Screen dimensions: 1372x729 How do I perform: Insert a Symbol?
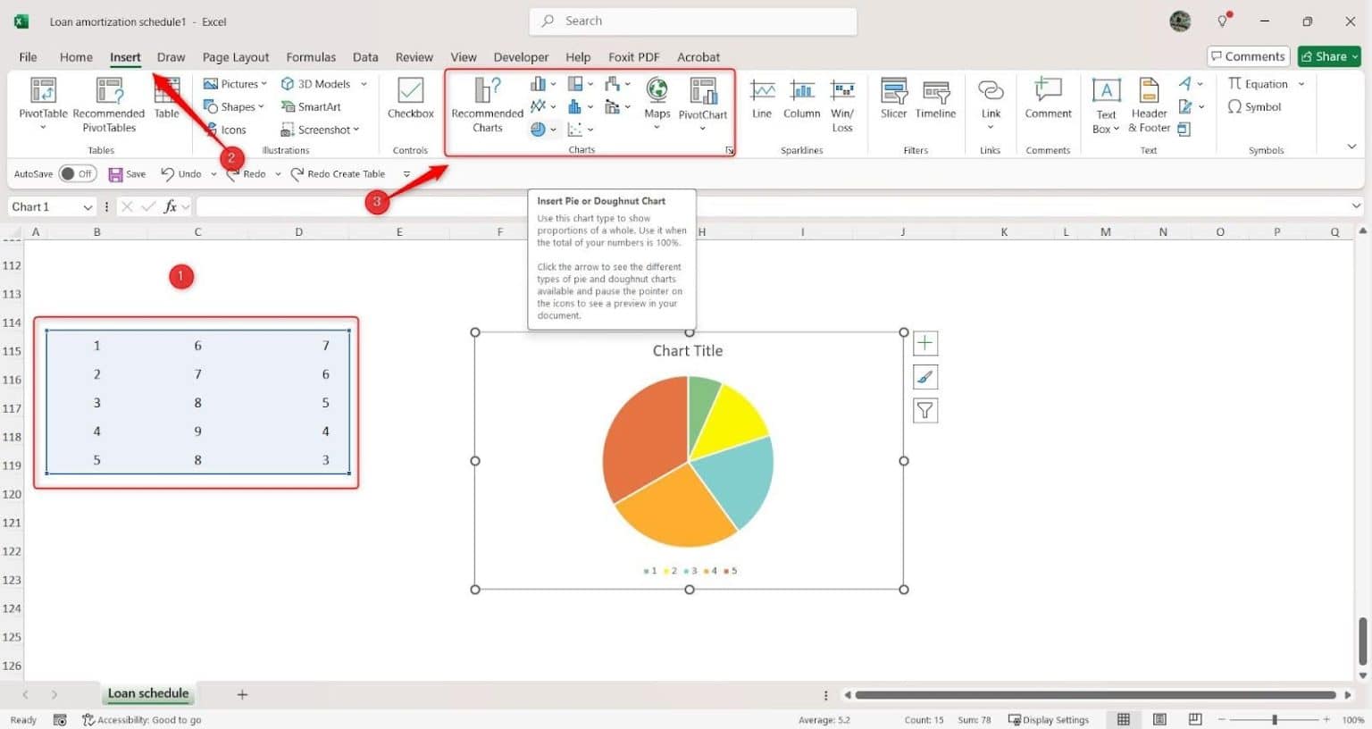click(x=1259, y=106)
